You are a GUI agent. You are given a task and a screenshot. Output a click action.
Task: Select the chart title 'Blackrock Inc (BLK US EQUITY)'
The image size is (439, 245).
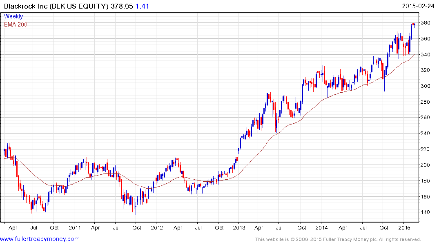coord(56,6)
